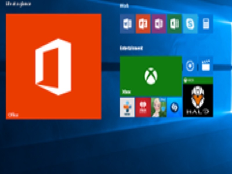Open the large green Xbox tile
This screenshot has height=174, width=232.
151,76
